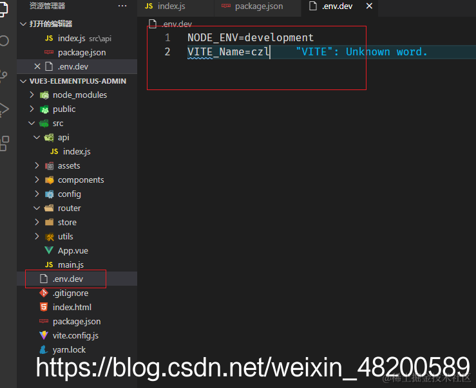Collapse the open editors section
Screen dimensions: 476x388
[x=23, y=24]
